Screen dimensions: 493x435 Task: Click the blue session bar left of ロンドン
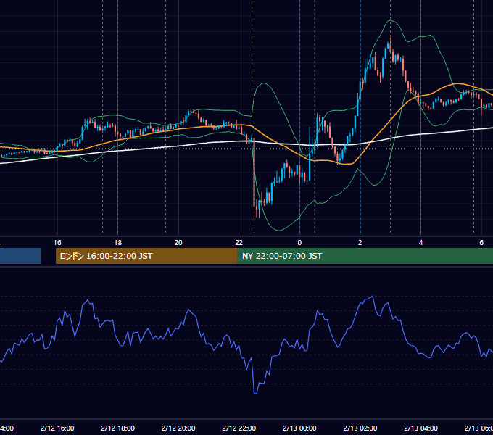(20, 256)
